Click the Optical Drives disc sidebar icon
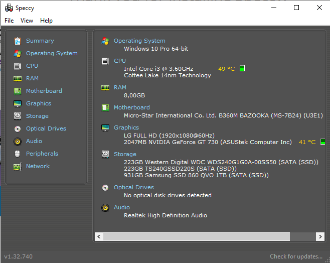The width and height of the screenshot is (330, 263). (x=18, y=128)
